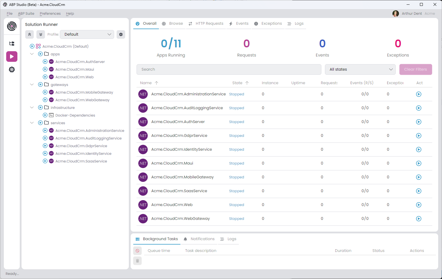
Task: Collapse all tree items with double-up arrows
Action: point(29,34)
